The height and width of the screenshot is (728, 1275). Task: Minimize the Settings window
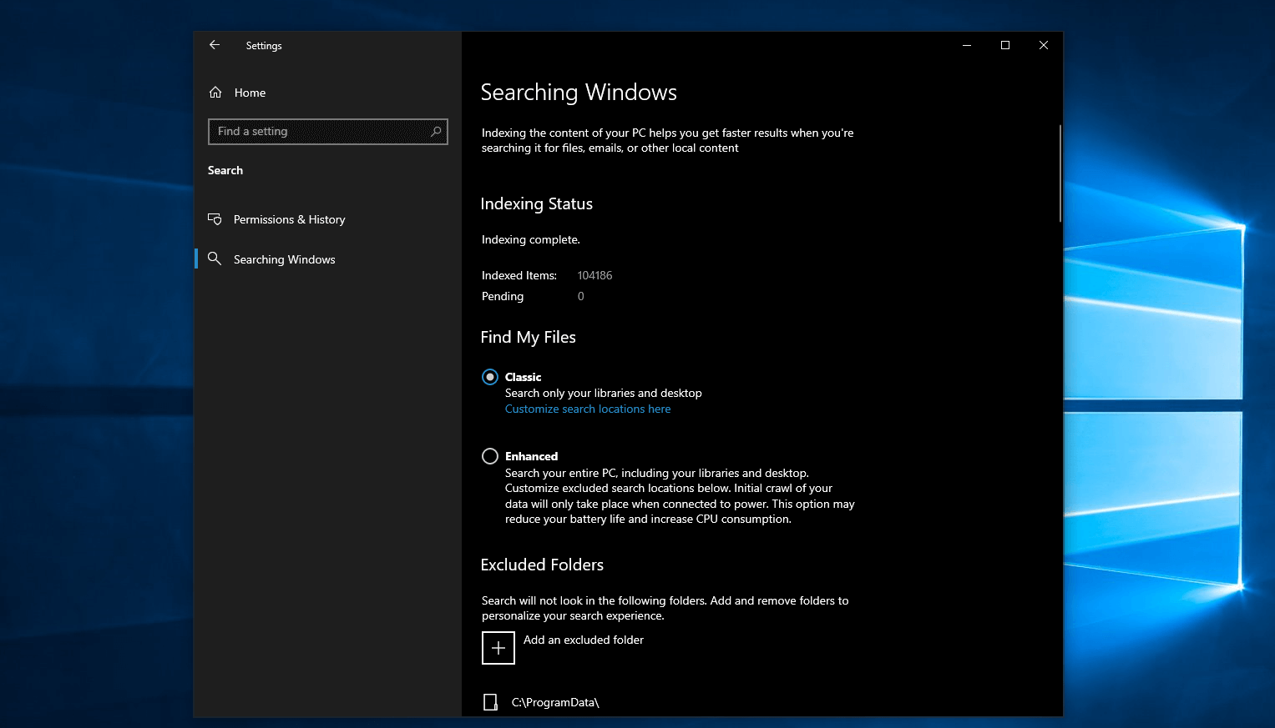[x=967, y=45]
